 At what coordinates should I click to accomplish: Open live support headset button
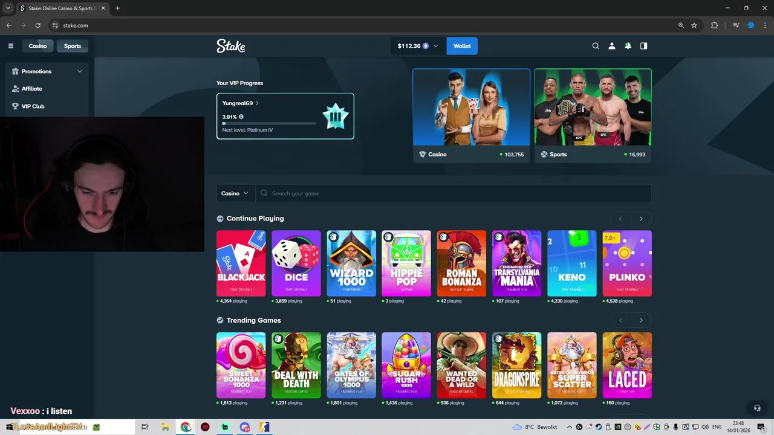coord(756,408)
